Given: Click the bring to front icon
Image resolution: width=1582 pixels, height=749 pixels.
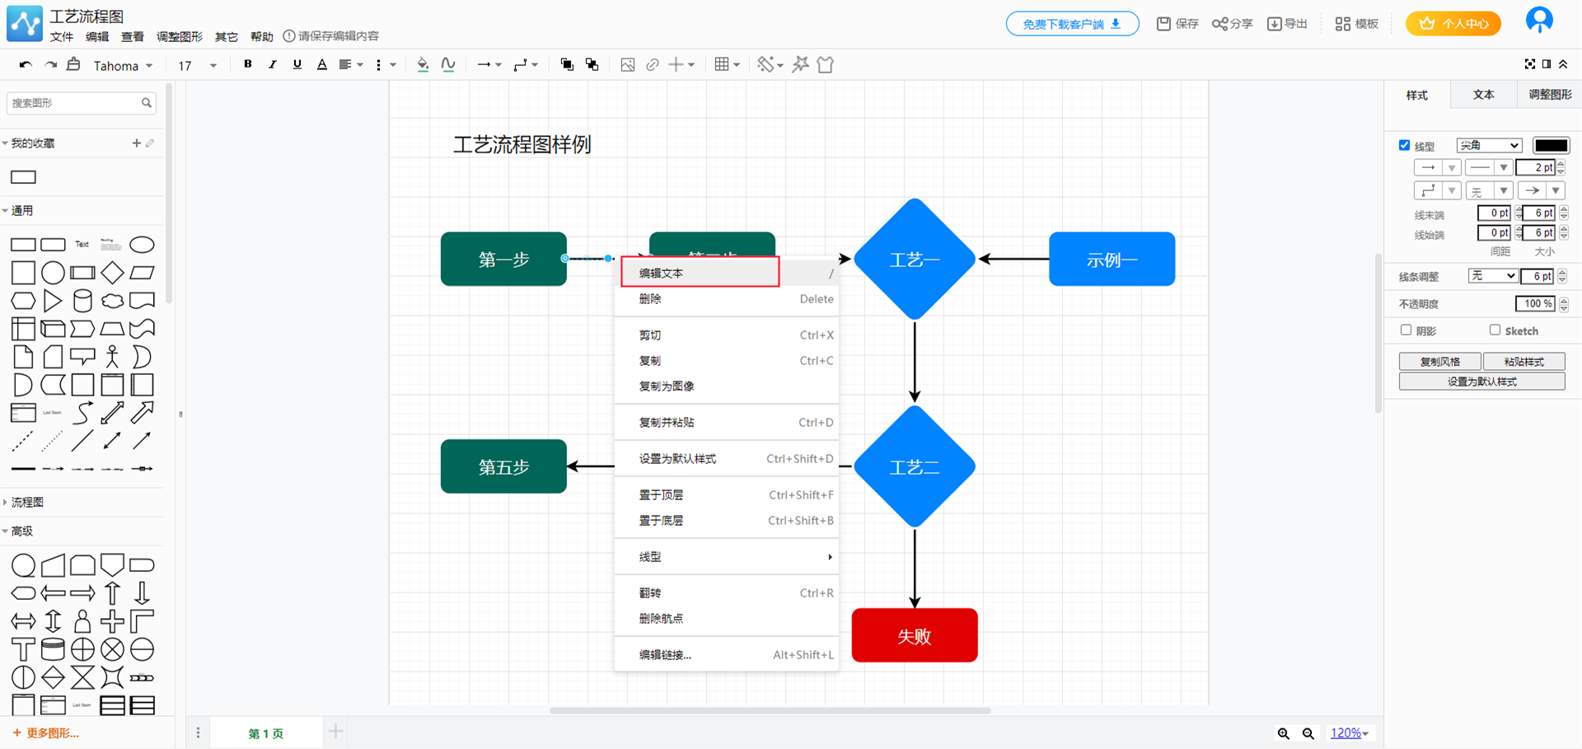Looking at the screenshot, I should coord(567,64).
